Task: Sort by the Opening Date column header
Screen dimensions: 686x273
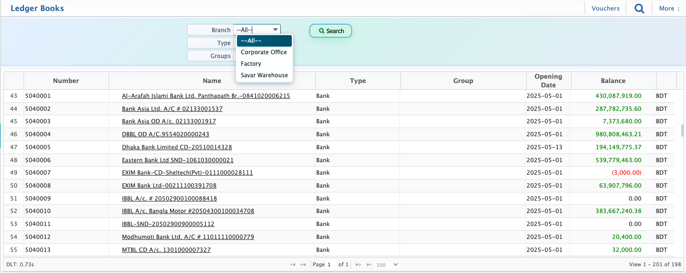Action: coord(548,81)
